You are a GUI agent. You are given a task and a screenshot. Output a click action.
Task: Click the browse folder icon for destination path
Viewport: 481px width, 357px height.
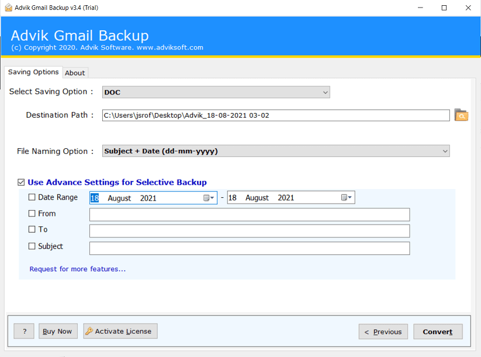click(461, 115)
